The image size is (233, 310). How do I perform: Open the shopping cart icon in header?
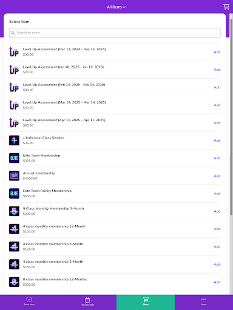tap(226, 7)
